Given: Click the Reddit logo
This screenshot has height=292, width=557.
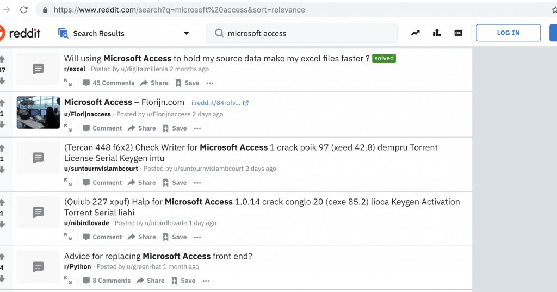Looking at the screenshot, I should (22, 33).
